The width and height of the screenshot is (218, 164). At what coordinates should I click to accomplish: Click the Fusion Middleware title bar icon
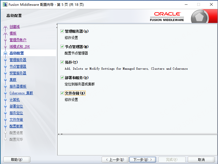coord(5,4)
